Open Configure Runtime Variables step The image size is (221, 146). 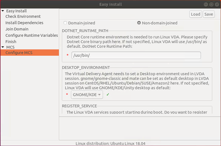(32, 35)
